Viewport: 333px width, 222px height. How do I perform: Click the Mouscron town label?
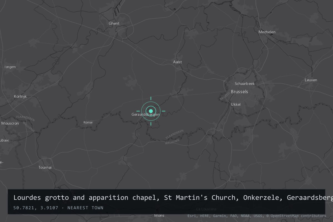click(10, 123)
